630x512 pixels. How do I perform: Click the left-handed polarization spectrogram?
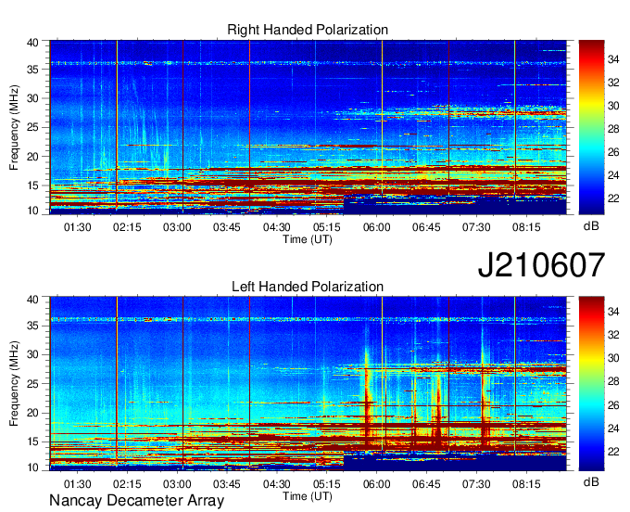[309, 384]
